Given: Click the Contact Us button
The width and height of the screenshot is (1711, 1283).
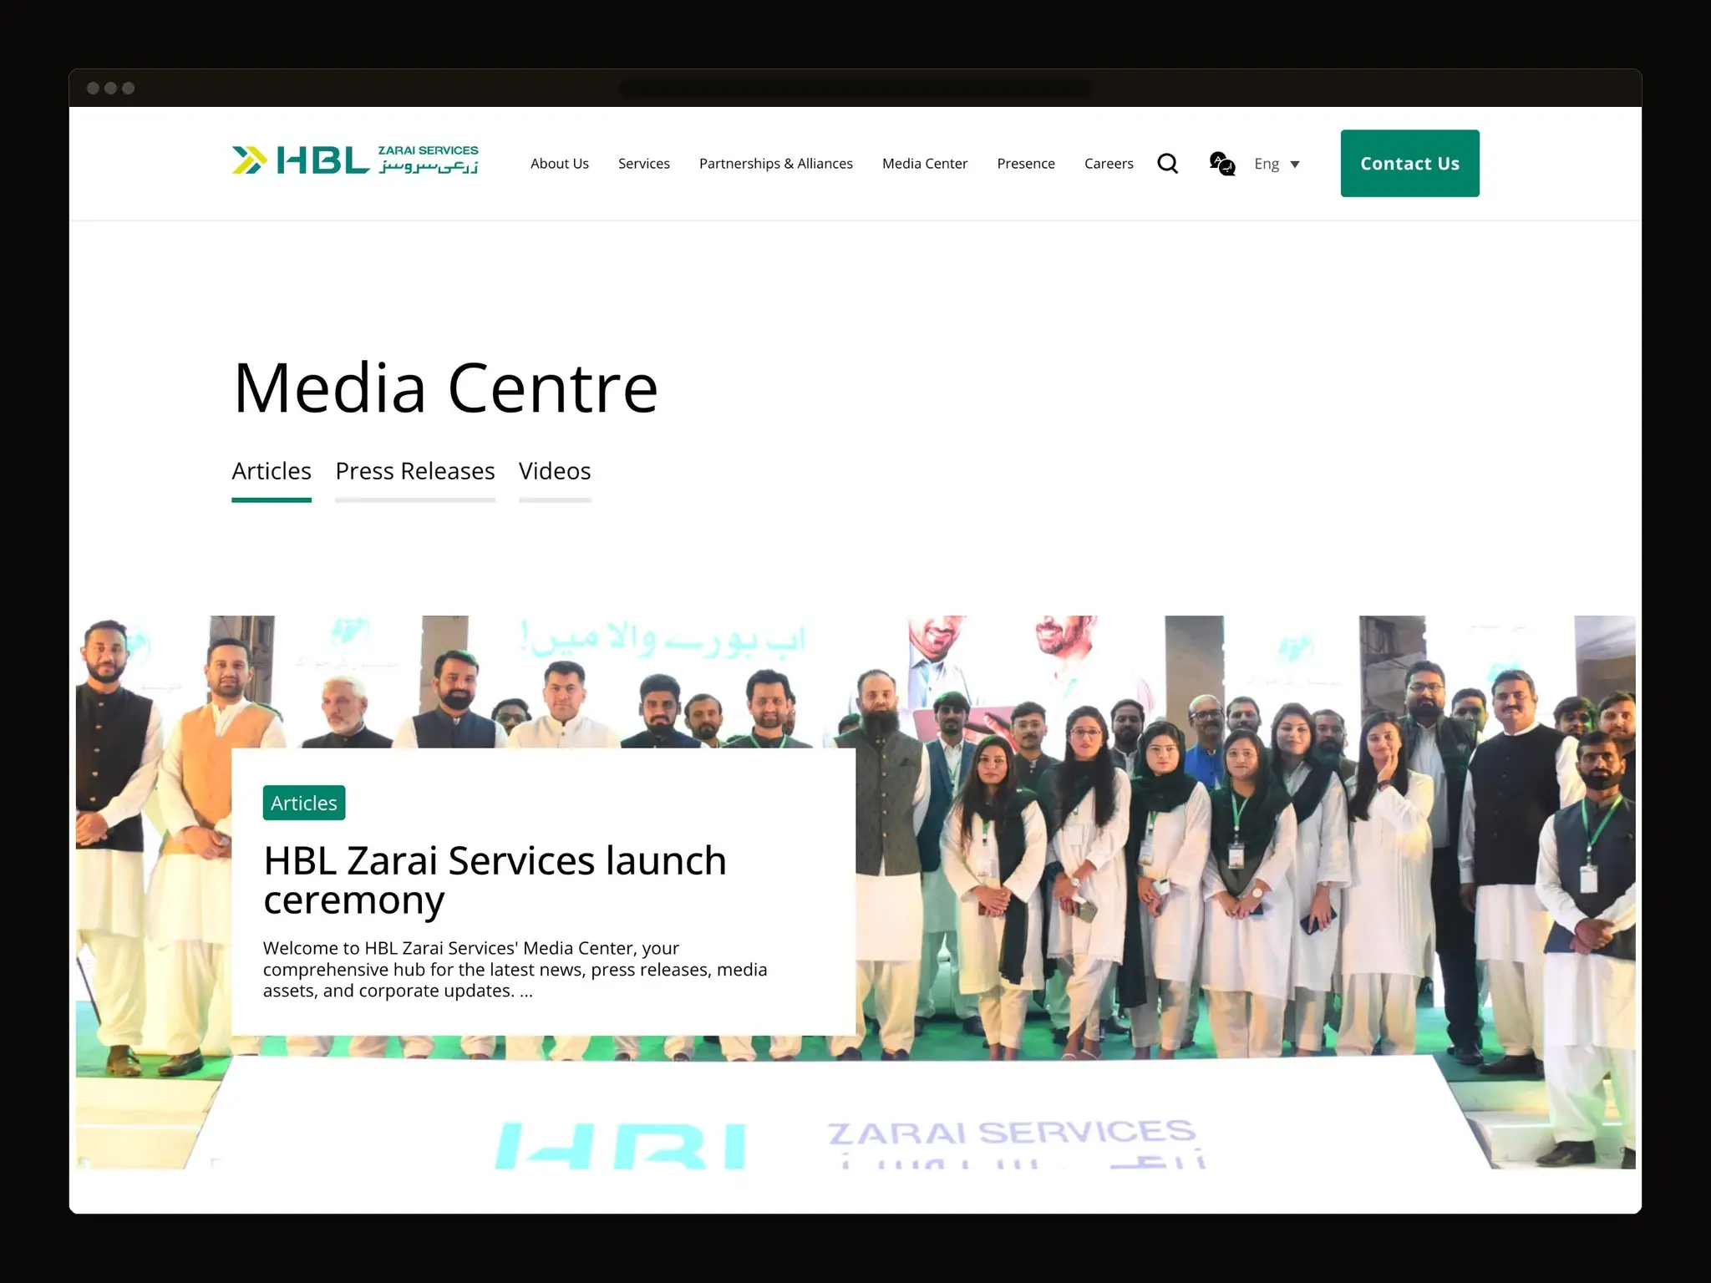Looking at the screenshot, I should (x=1410, y=164).
